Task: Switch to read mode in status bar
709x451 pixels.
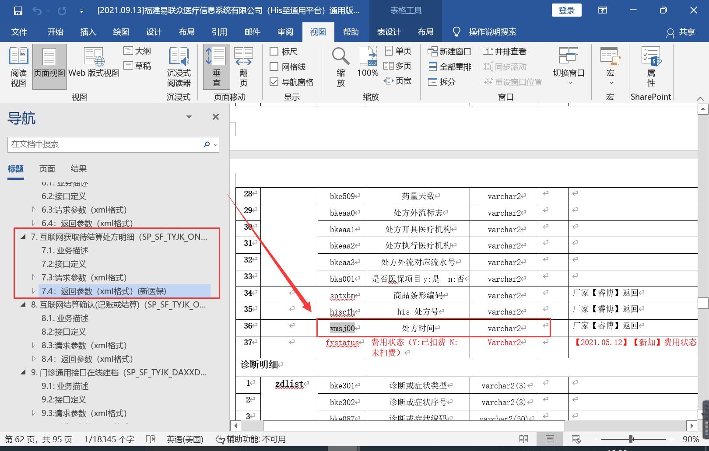Action: (x=523, y=439)
